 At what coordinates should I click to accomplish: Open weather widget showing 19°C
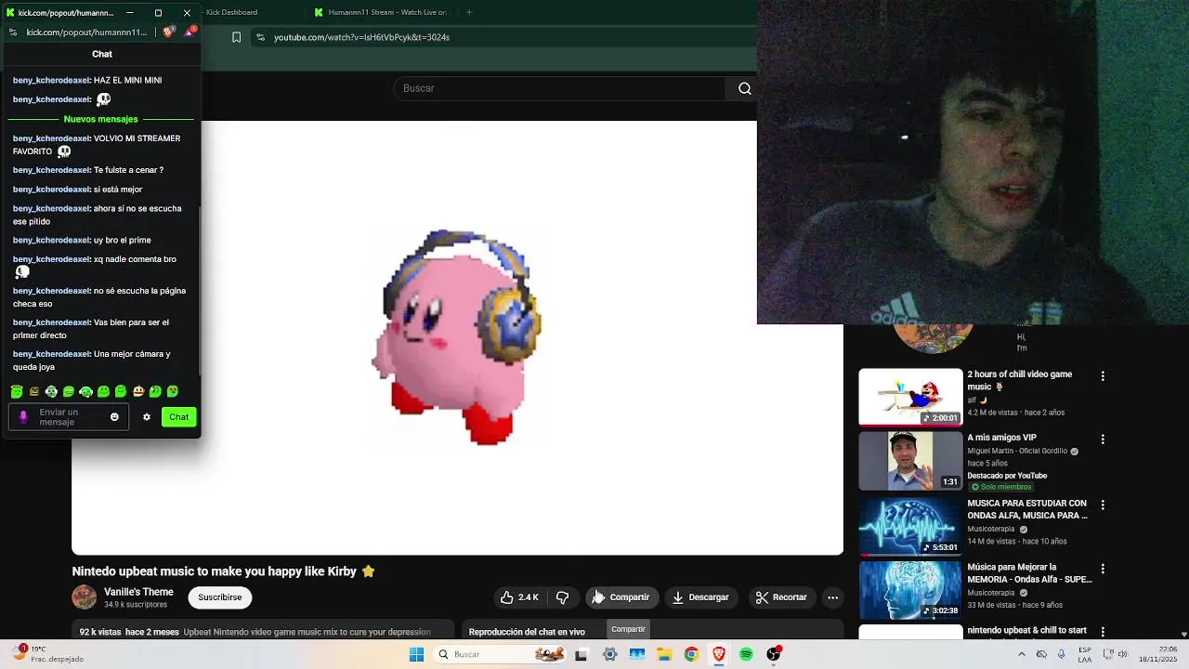tap(46, 654)
